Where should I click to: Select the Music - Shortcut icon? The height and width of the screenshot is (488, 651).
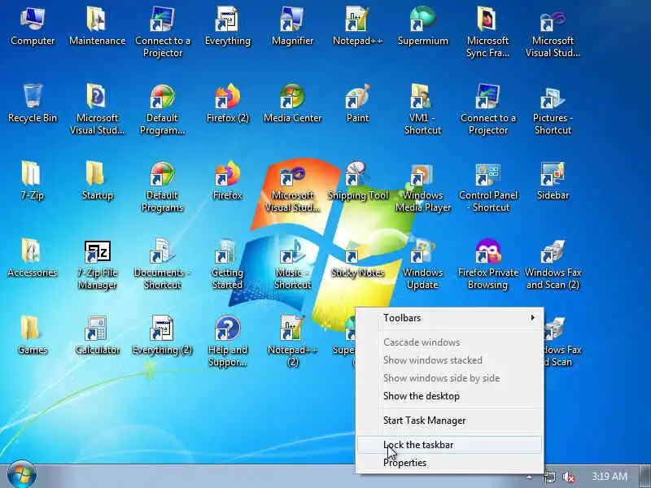coord(292,264)
